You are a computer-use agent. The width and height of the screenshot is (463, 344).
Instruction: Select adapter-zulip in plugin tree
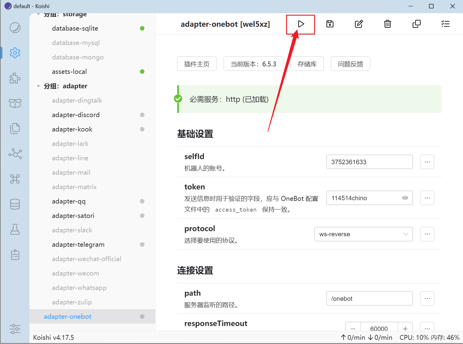[x=92, y=302]
